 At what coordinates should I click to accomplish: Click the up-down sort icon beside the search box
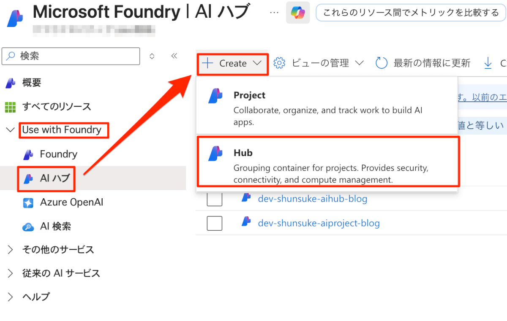click(x=152, y=56)
